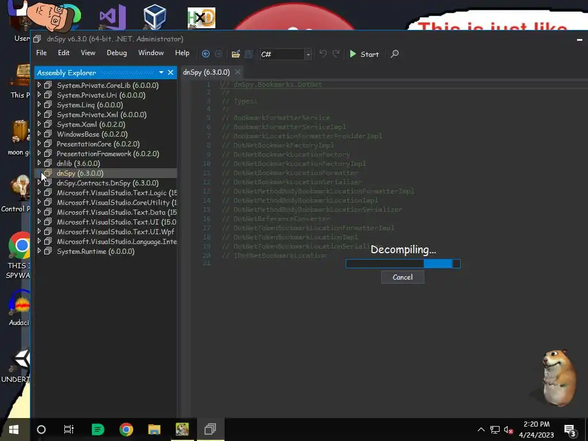Close the Assembly Explorer panel
This screenshot has width=588, height=441.
pyautogui.click(x=171, y=72)
